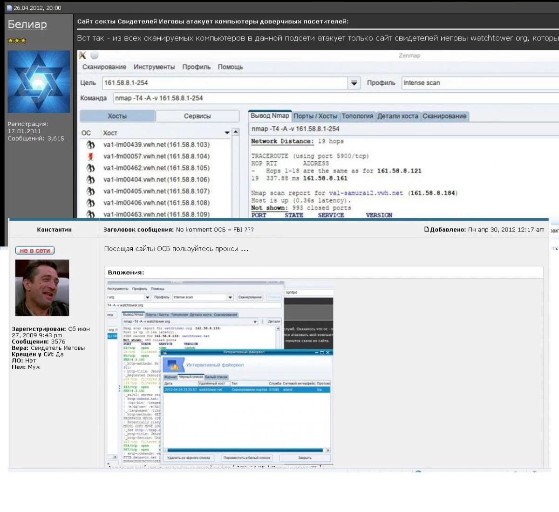Click the Белиар username link
The image size is (559, 512).
[x=27, y=25]
